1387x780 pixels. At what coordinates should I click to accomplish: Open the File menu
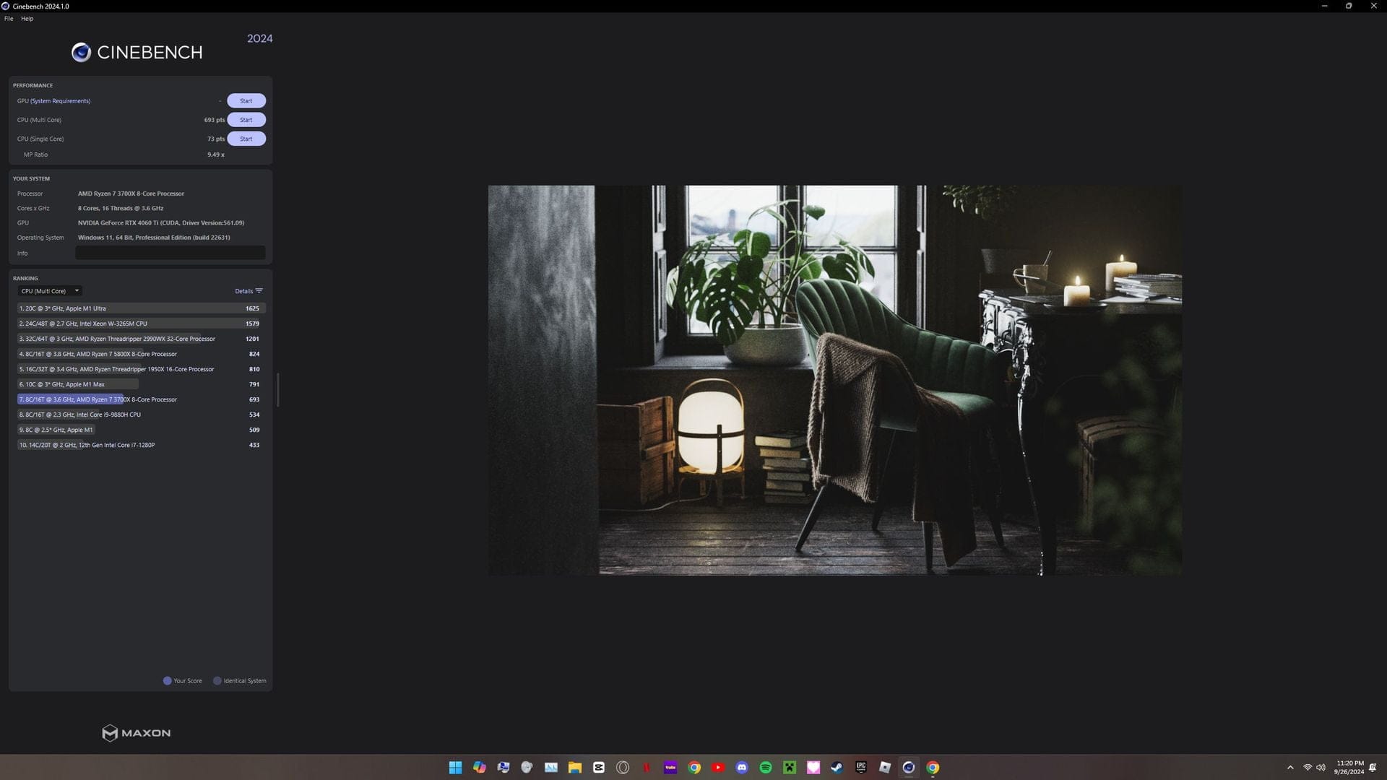[x=9, y=19]
